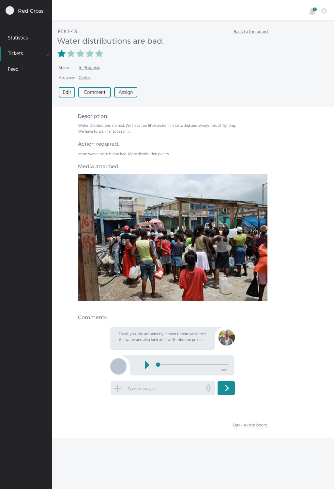The image size is (334, 489).
Task: Click the plus attachment icon in message box
Action: [x=118, y=388]
